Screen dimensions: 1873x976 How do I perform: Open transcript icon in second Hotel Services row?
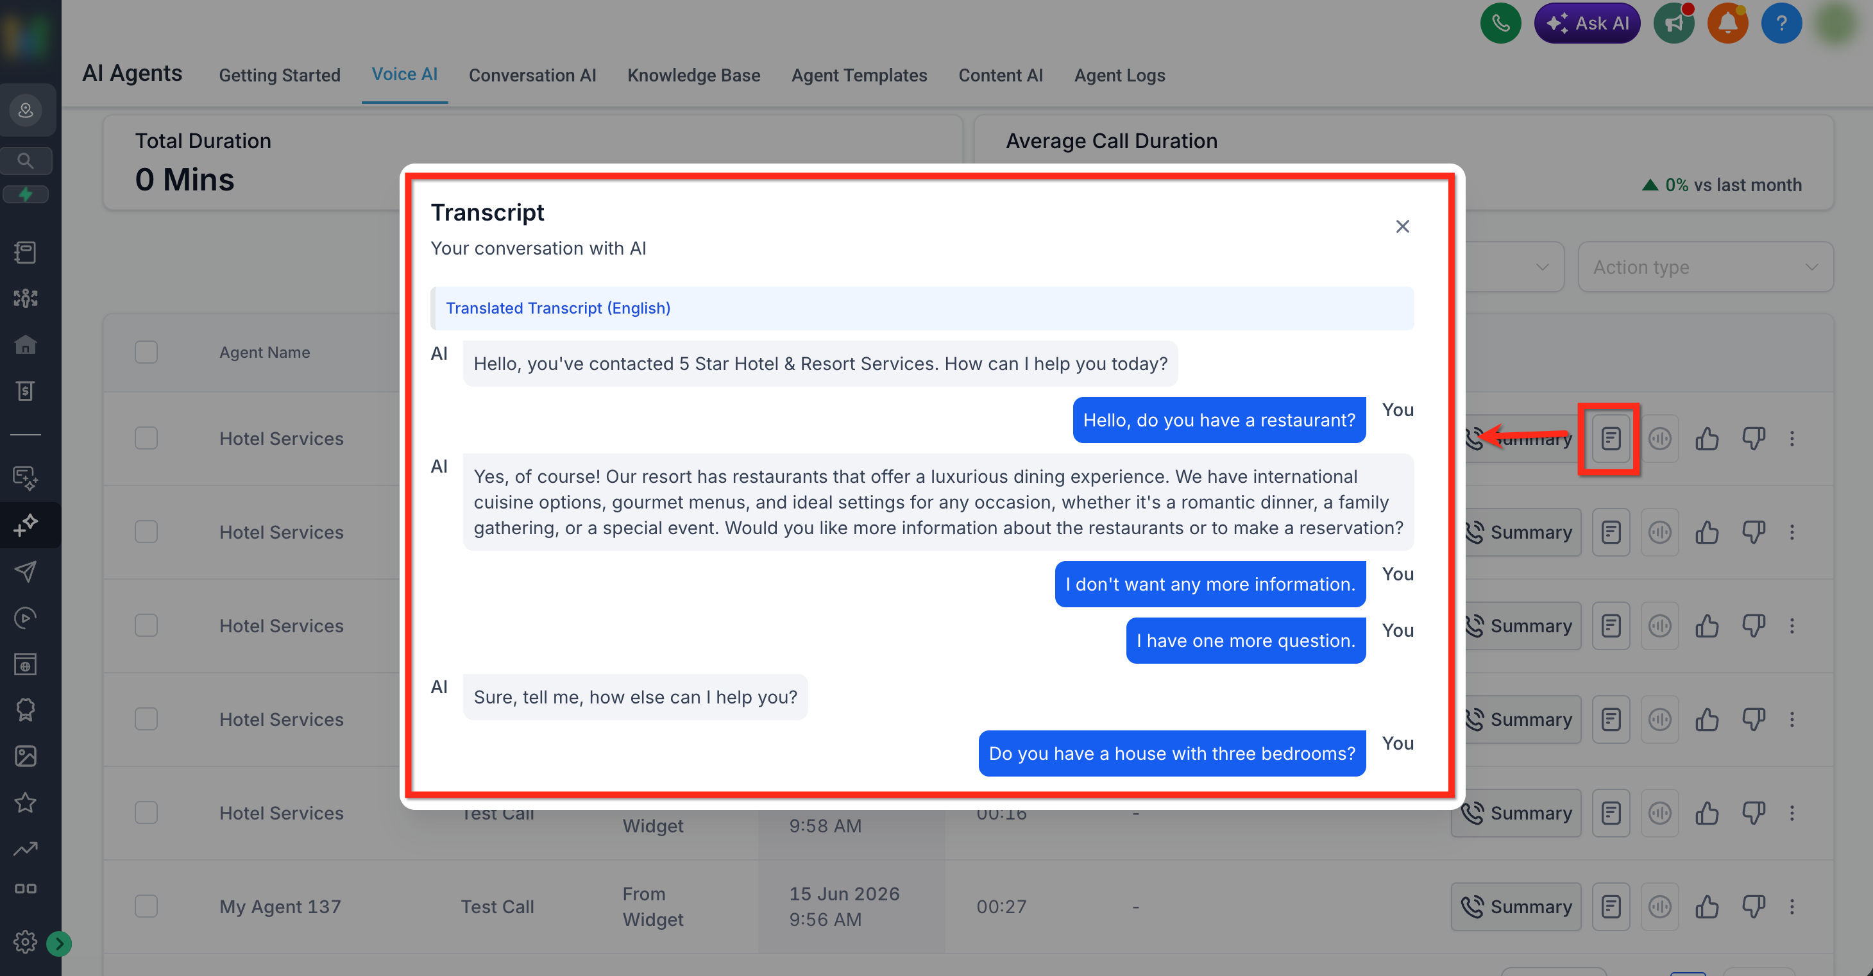tap(1611, 532)
